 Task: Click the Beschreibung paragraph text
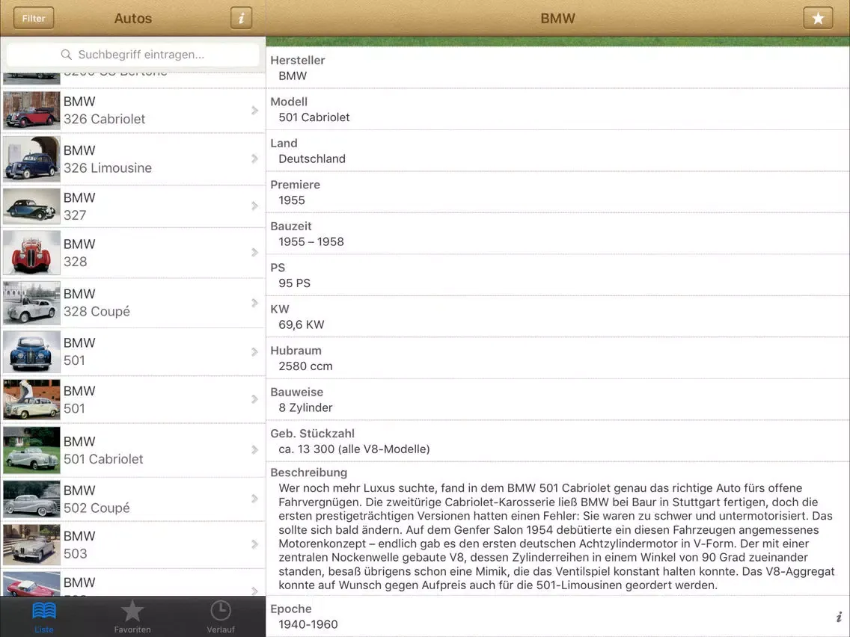[x=557, y=536]
